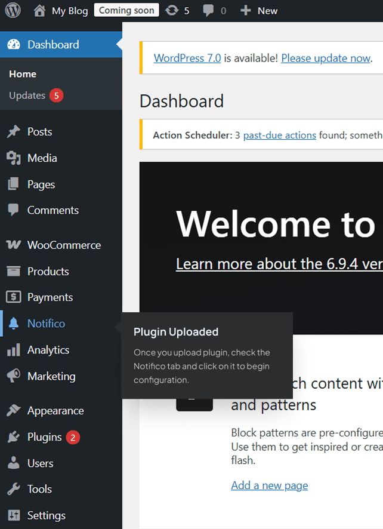Click the red 5 badge beside Updates

click(x=57, y=96)
